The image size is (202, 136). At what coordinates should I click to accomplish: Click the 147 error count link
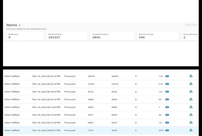point(161,92)
